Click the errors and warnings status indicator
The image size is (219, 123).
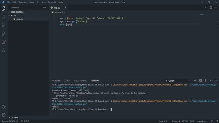click(x=25, y=121)
